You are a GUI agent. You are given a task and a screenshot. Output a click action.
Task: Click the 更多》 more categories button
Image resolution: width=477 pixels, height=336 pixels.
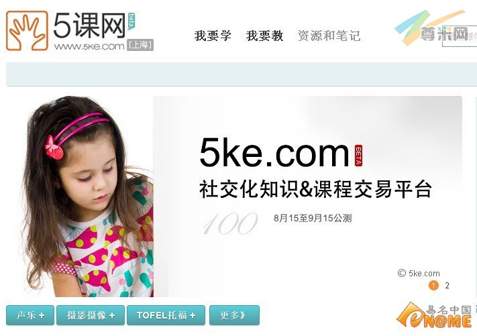tap(234, 315)
